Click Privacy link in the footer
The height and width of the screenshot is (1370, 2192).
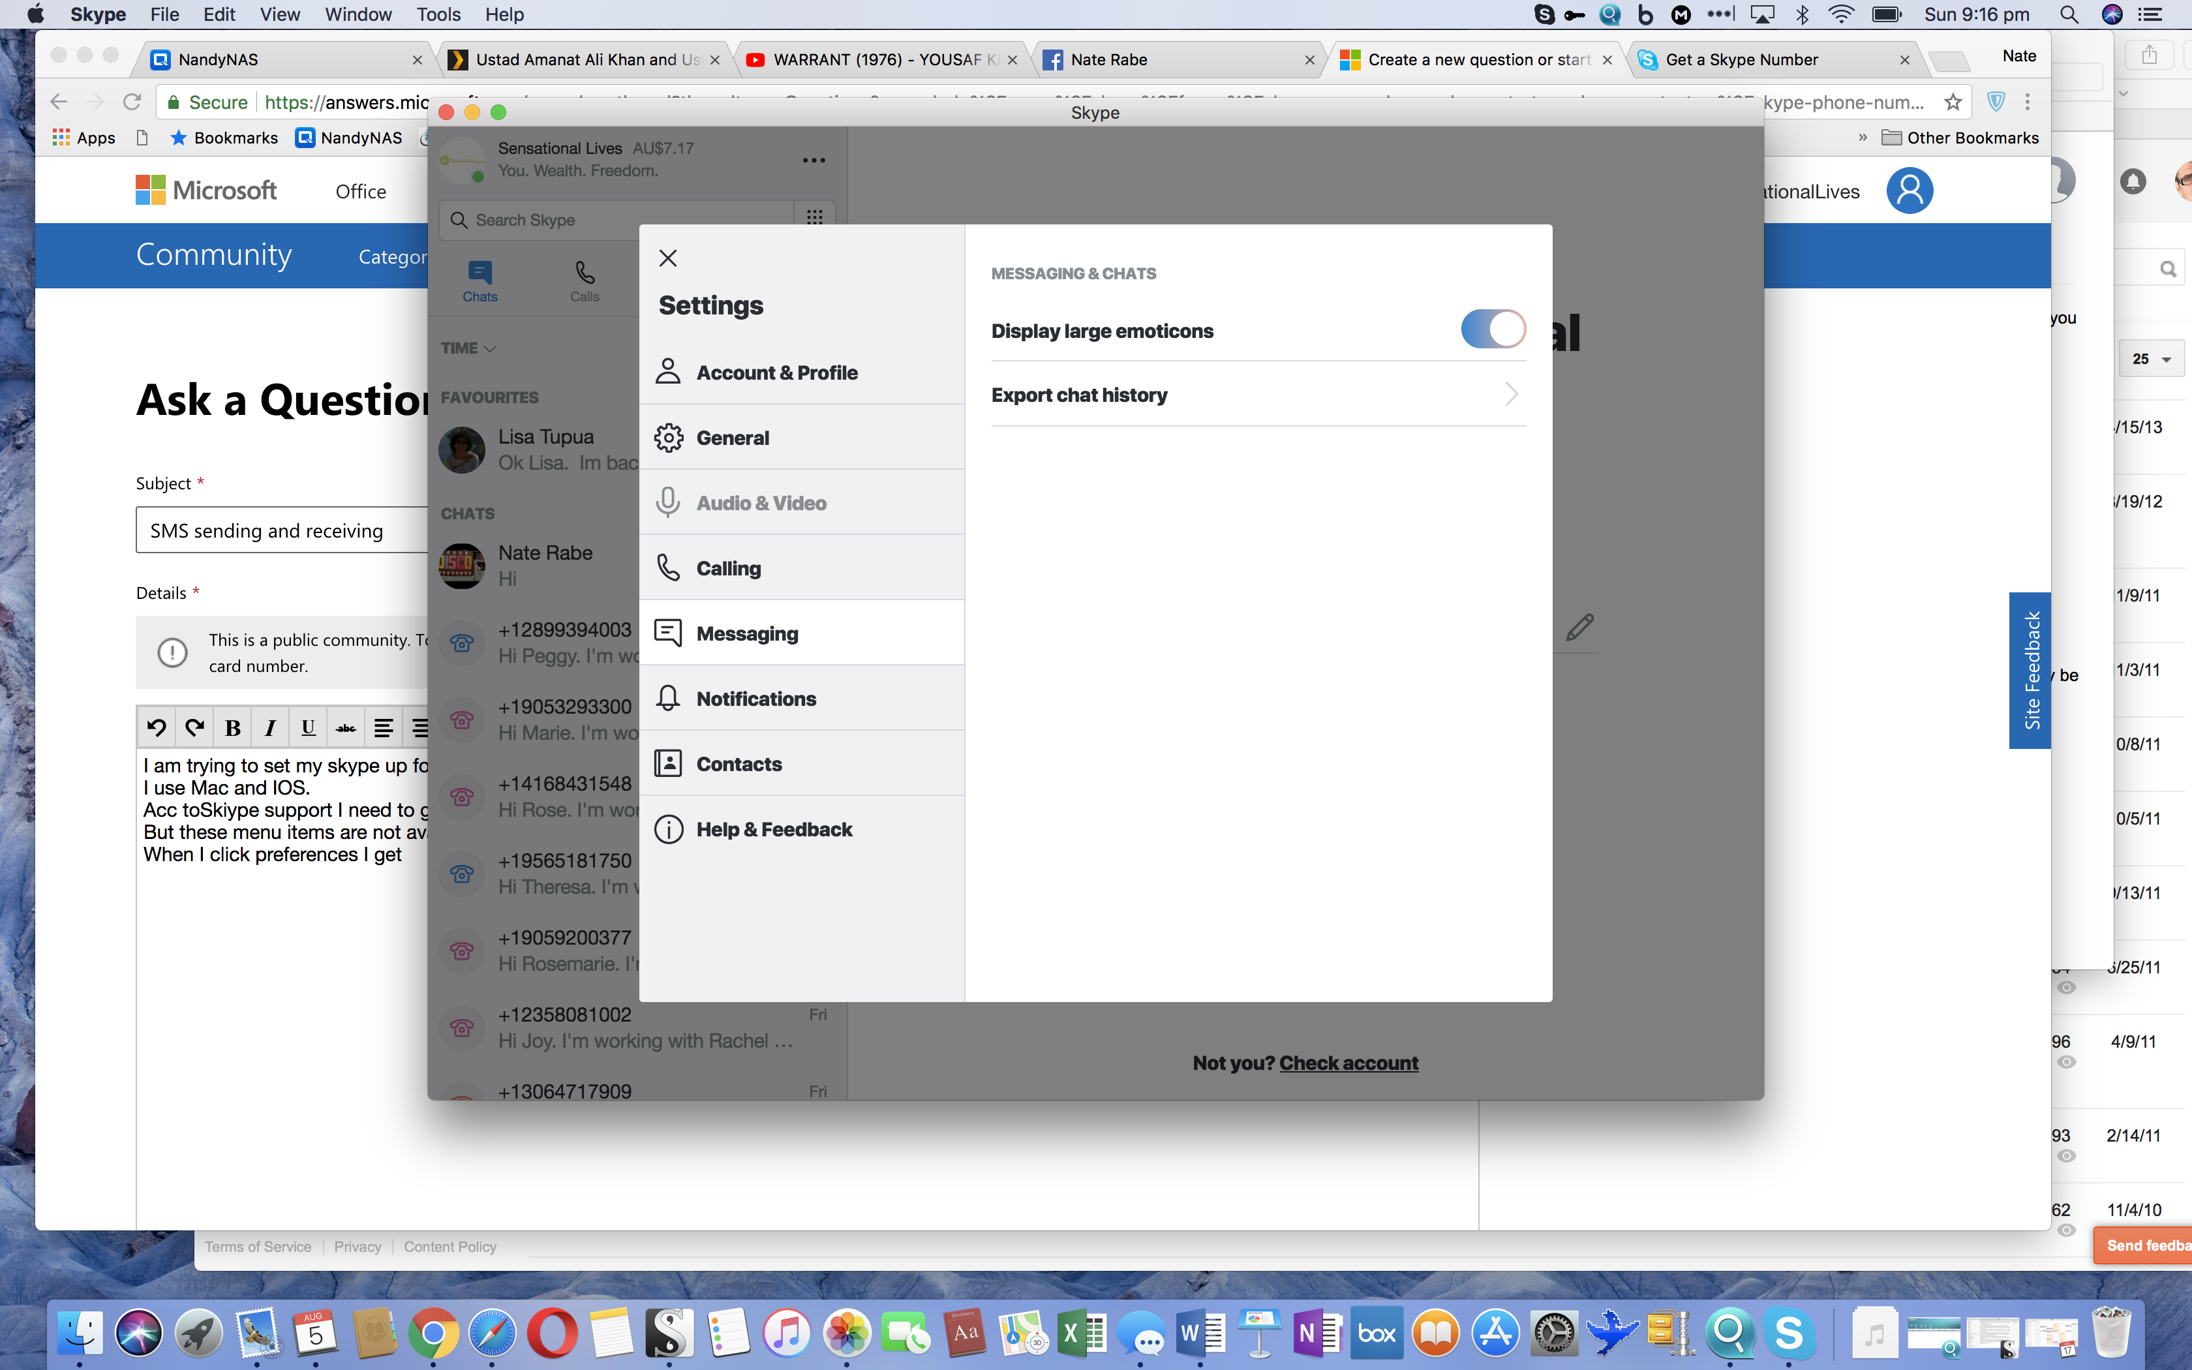pyautogui.click(x=357, y=1247)
